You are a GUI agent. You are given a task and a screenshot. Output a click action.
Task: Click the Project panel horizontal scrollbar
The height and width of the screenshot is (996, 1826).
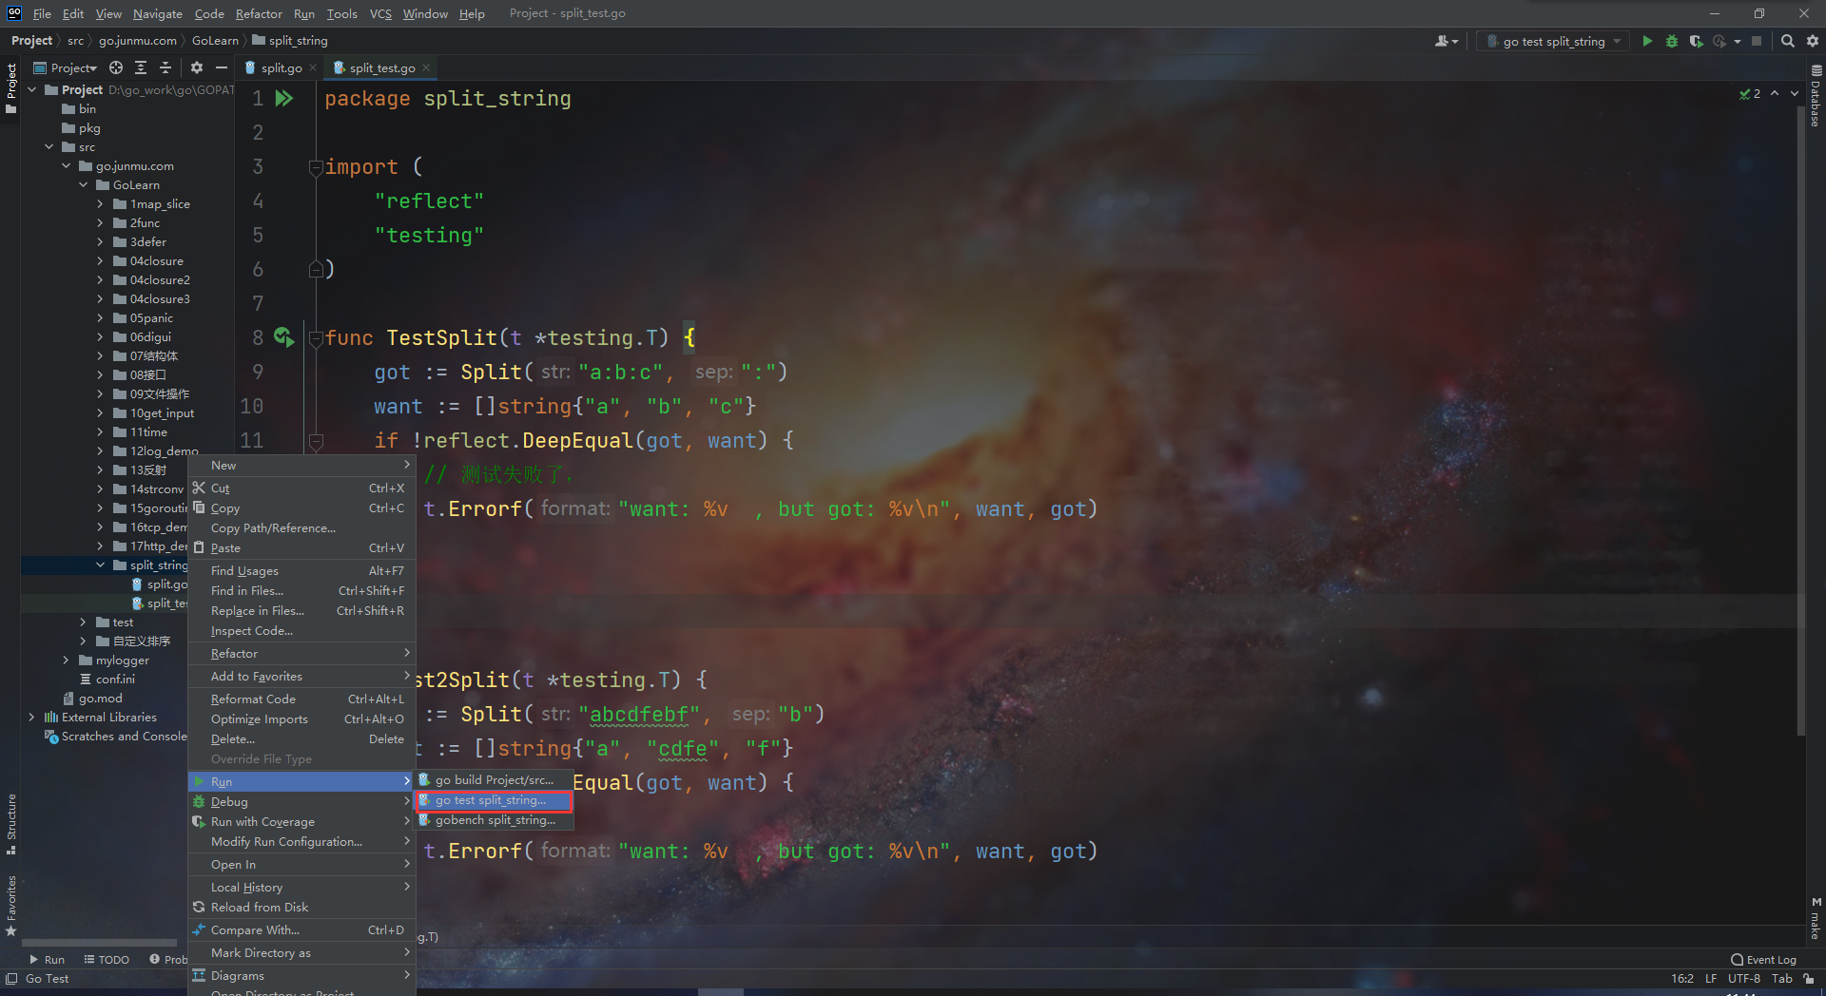pos(99,943)
